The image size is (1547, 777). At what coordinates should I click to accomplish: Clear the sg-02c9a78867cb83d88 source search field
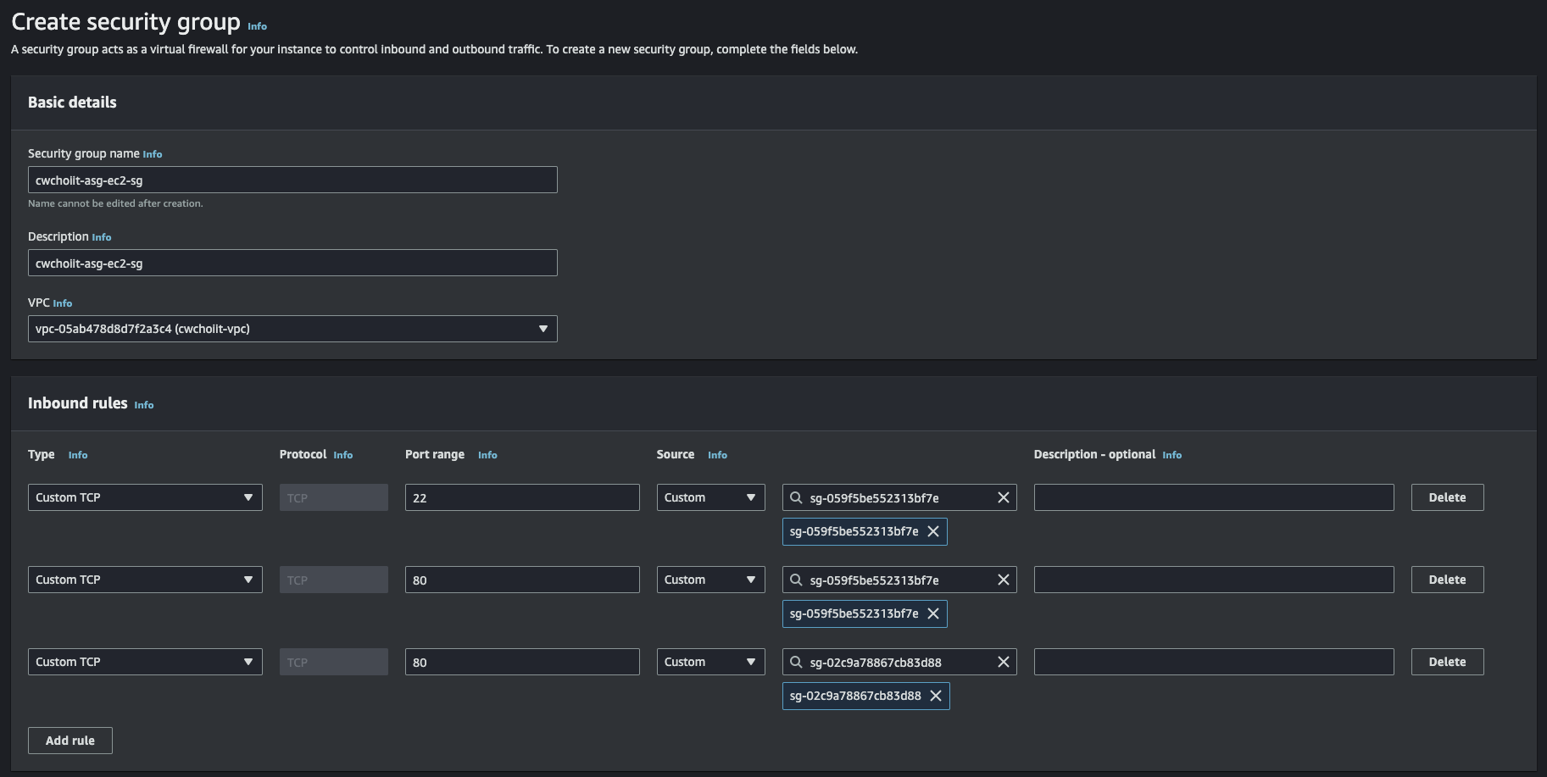pyautogui.click(x=1003, y=662)
